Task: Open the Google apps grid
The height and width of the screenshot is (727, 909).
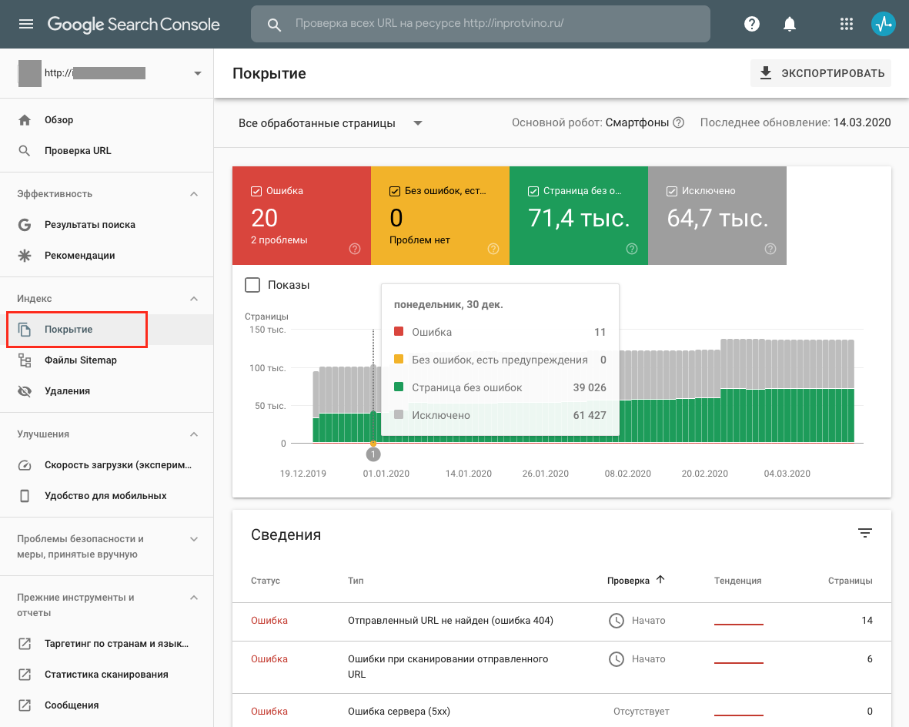Action: (847, 24)
